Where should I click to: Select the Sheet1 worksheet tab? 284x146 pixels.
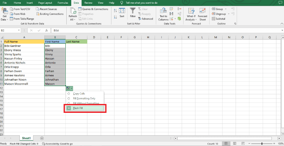(26, 138)
